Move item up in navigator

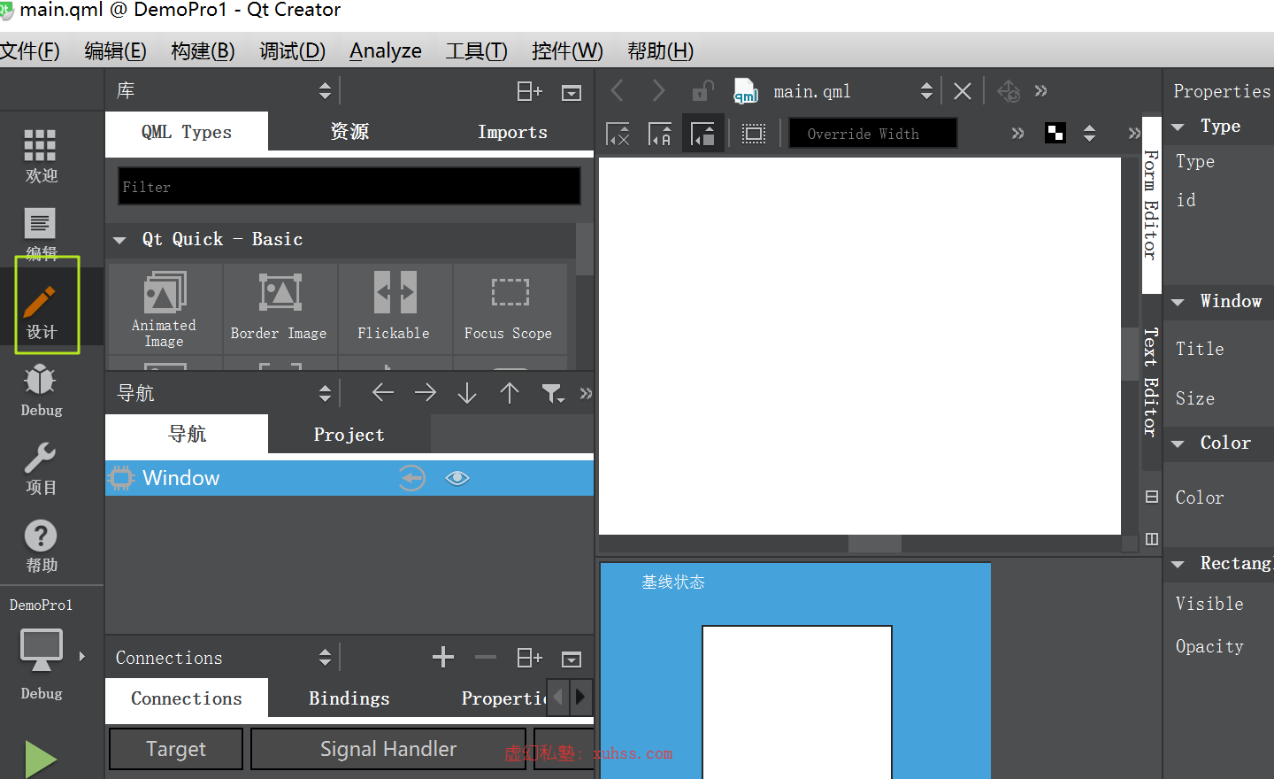point(510,392)
